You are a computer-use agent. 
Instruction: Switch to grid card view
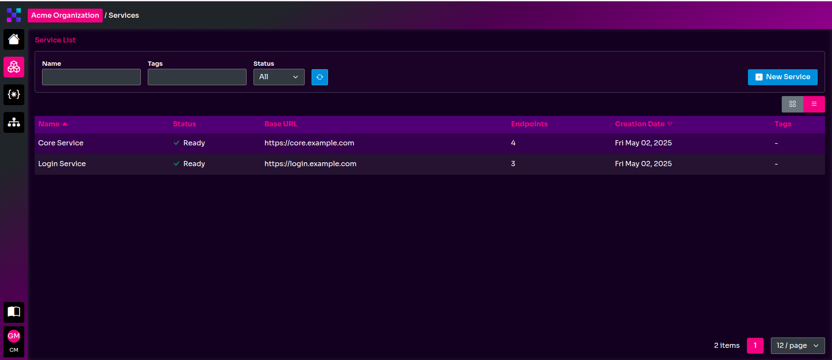click(792, 104)
